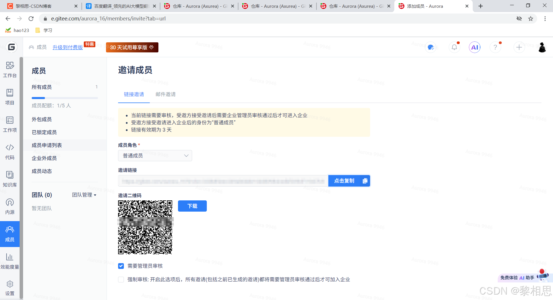Click the Gitee G logo

[12, 47]
